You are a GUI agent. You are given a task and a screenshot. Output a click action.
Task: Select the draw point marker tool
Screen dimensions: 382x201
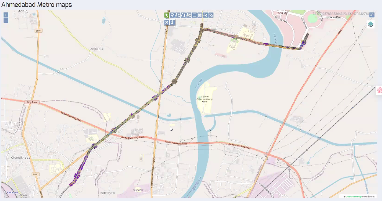pyautogui.click(x=172, y=15)
